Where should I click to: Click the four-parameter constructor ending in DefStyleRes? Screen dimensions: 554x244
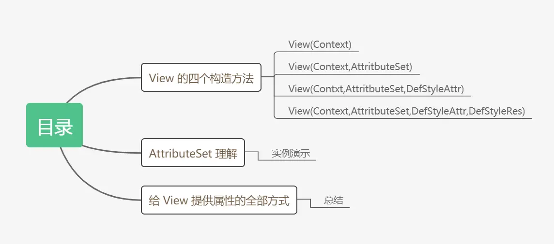[x=406, y=111]
